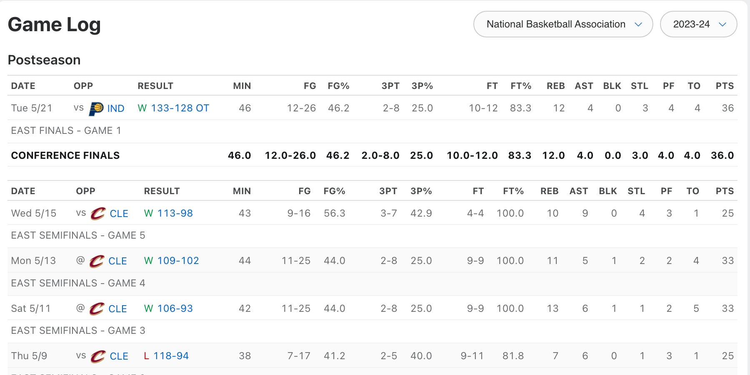Open the 133-128 OT game result
This screenshot has height=375, width=750.
click(x=180, y=108)
